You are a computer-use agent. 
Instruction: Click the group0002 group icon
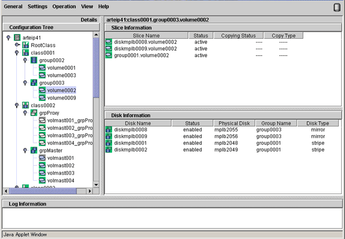[34, 60]
